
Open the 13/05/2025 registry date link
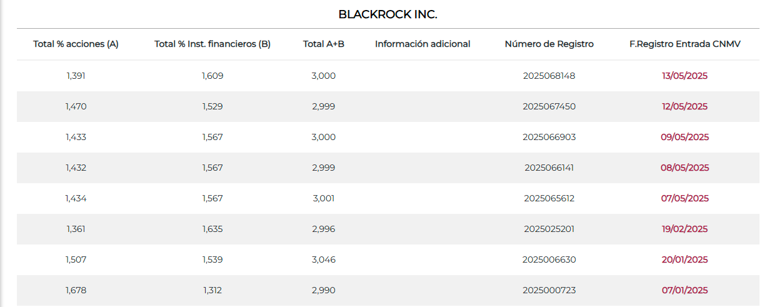click(x=684, y=76)
